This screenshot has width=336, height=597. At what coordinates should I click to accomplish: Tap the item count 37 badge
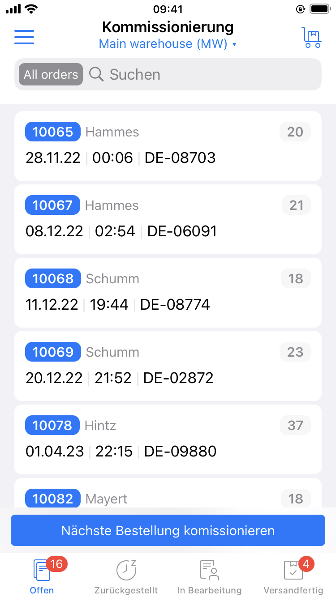tap(295, 426)
